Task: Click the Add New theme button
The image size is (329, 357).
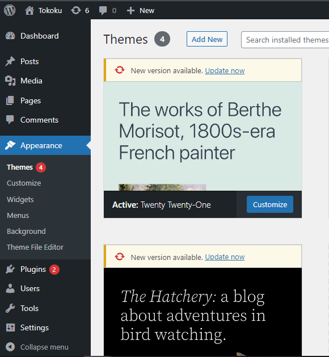Action: click(207, 39)
